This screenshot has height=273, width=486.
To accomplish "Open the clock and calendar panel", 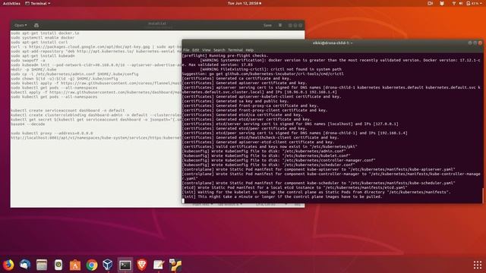I will point(245,3).
